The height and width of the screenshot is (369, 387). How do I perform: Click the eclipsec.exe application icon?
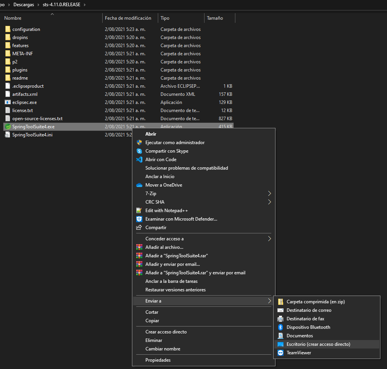(8, 102)
